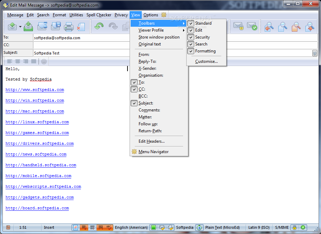
Task: Choose Customise... in toolbars submenu
Action: [x=207, y=61]
